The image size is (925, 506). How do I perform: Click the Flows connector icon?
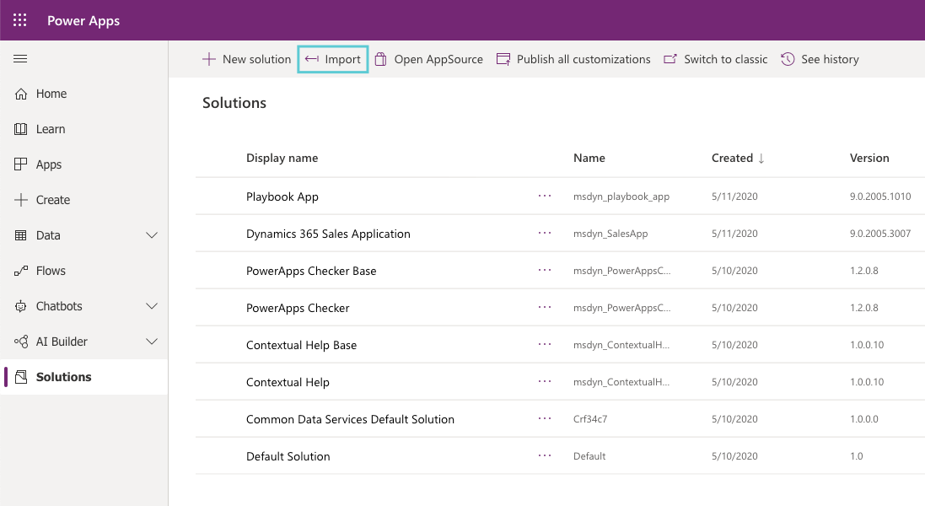point(20,271)
